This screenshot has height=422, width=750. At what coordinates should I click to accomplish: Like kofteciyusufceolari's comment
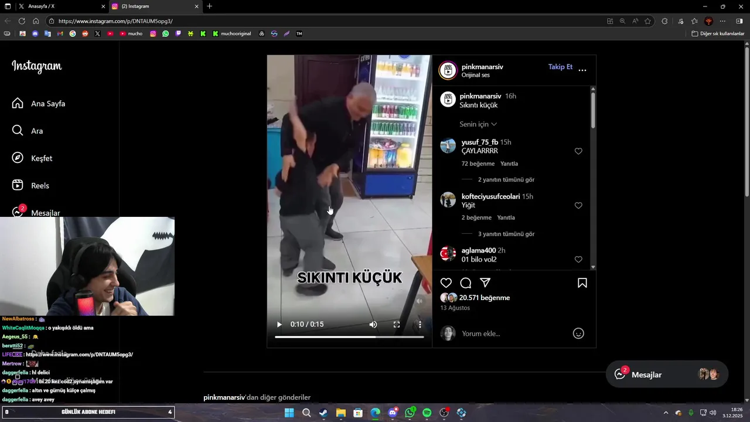pyautogui.click(x=578, y=206)
